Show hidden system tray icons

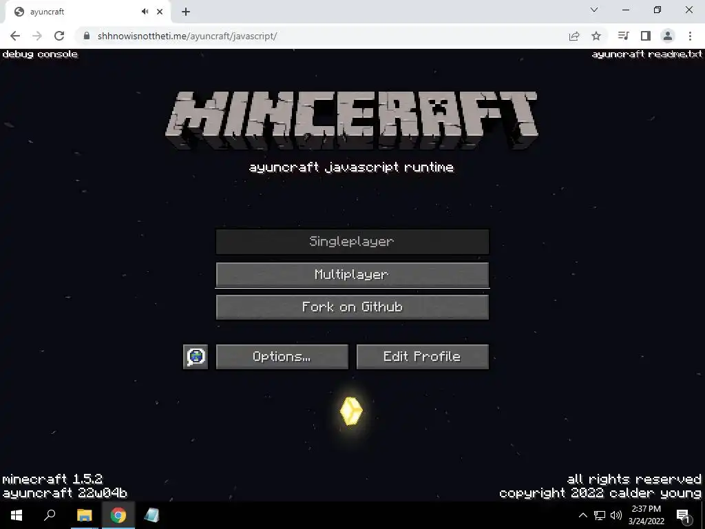(582, 515)
